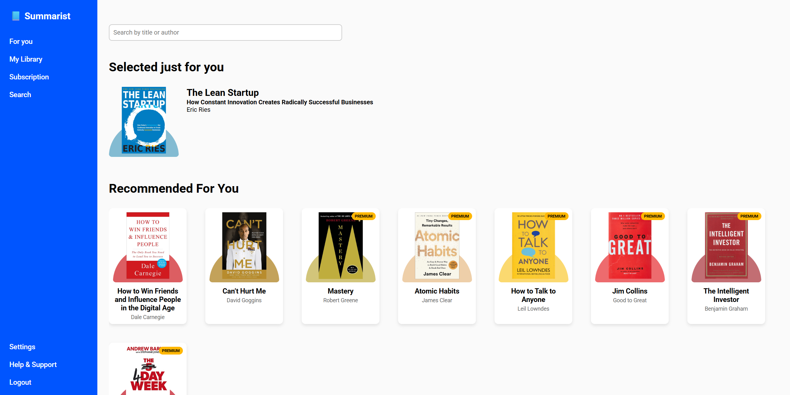Screen dimensions: 790x395
Task: Click the PREMIUM badge on Good to Great
Action: [x=653, y=216]
